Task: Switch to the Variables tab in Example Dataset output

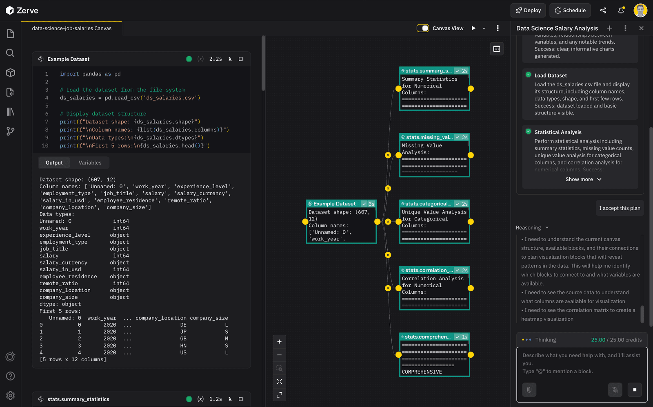Action: pos(90,163)
